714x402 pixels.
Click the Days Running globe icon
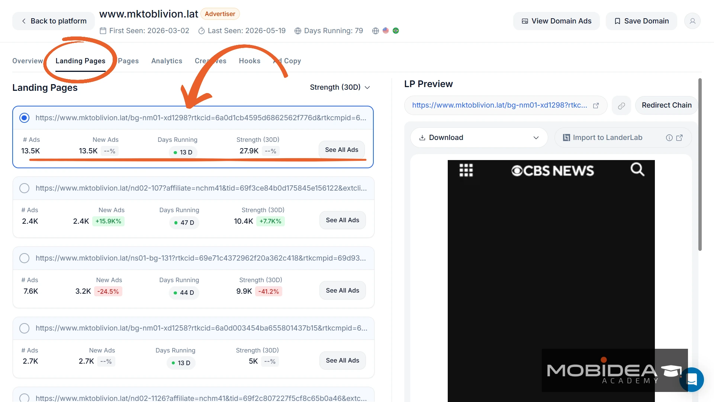click(x=298, y=31)
